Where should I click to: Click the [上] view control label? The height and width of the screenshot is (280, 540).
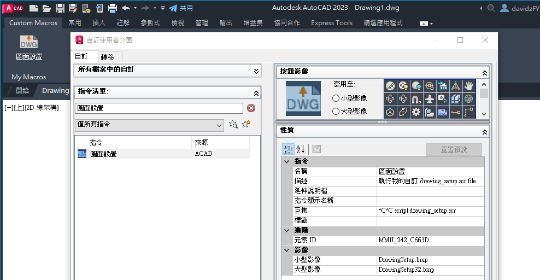(x=19, y=107)
